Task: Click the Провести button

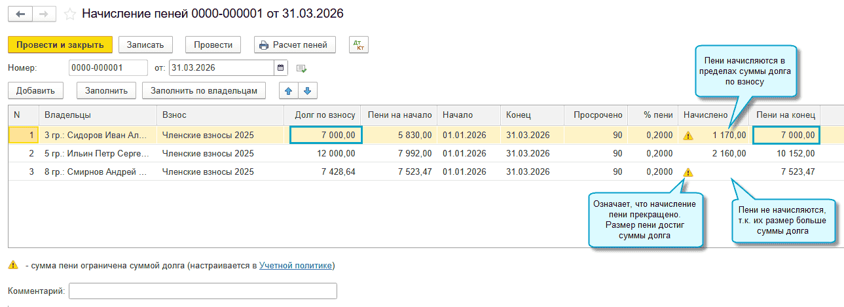Action: click(213, 45)
